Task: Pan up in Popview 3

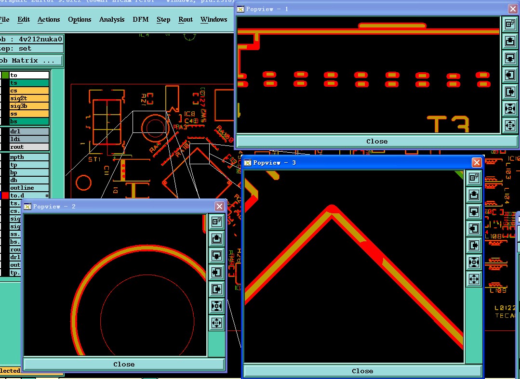Action: pyautogui.click(x=474, y=195)
